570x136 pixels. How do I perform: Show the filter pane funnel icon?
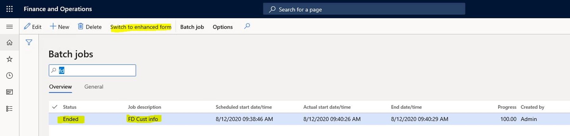29,42
